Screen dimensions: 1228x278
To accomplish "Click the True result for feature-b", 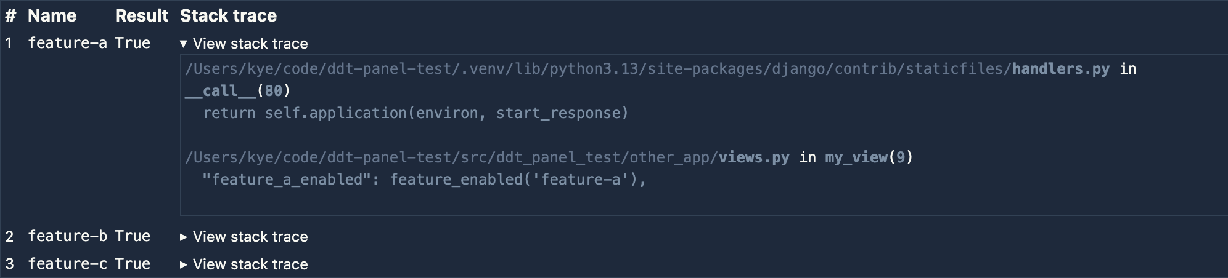I will pyautogui.click(x=133, y=236).
